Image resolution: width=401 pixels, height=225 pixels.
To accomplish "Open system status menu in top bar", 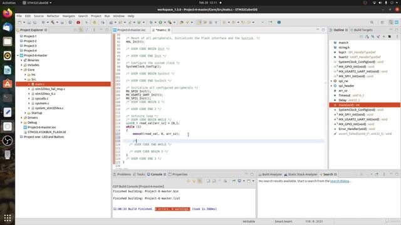I will [386, 2].
